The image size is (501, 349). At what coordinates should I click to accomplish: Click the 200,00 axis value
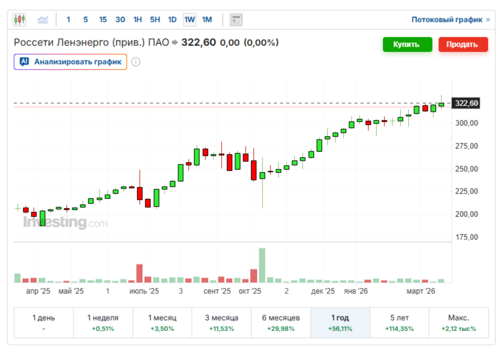(x=466, y=214)
